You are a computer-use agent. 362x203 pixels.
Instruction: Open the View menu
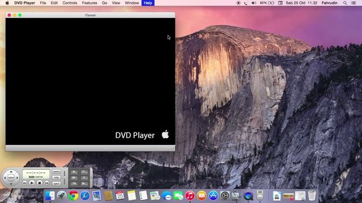[x=116, y=3]
